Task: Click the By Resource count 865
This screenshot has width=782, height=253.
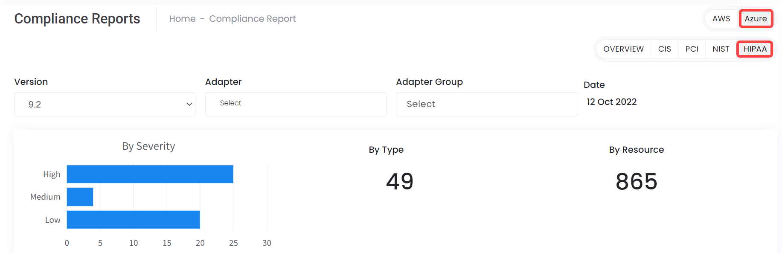Action: click(x=636, y=181)
